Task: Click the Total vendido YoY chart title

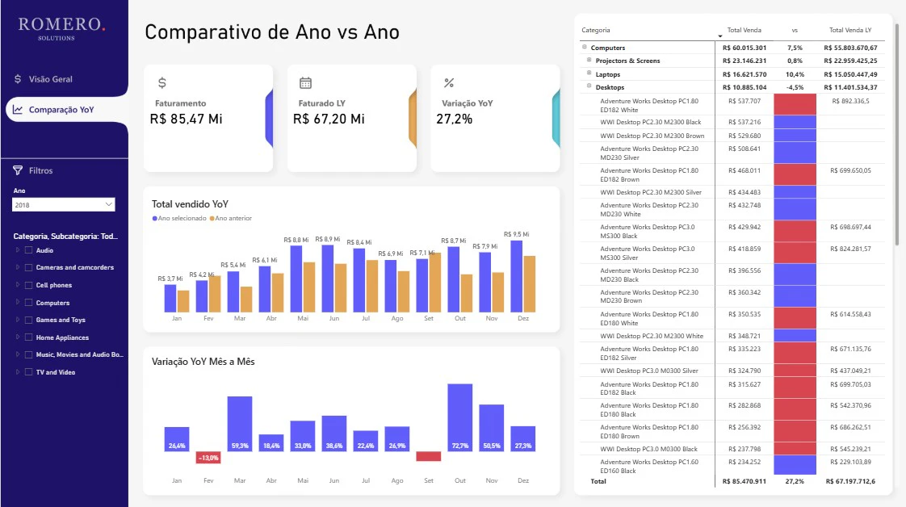Action: pyautogui.click(x=190, y=203)
